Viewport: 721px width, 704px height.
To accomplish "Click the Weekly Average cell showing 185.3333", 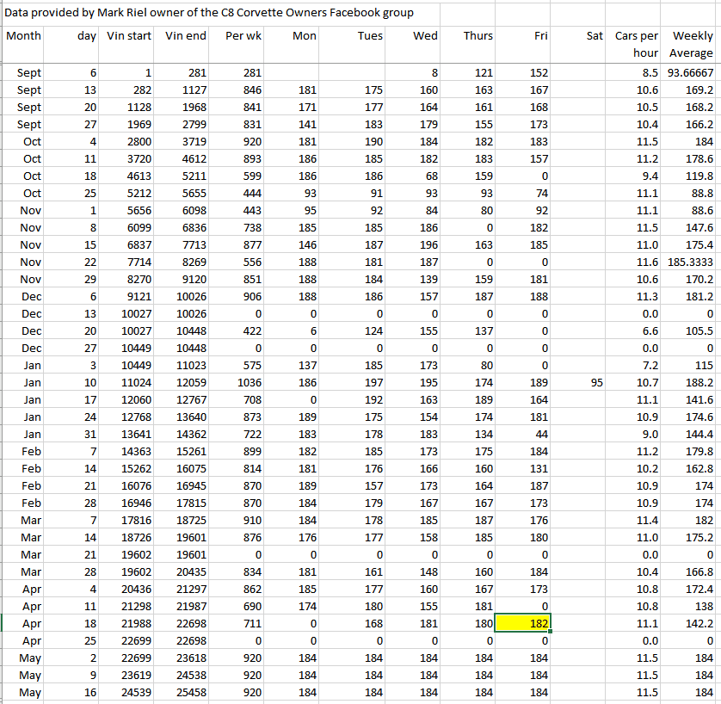I will tap(692, 262).
